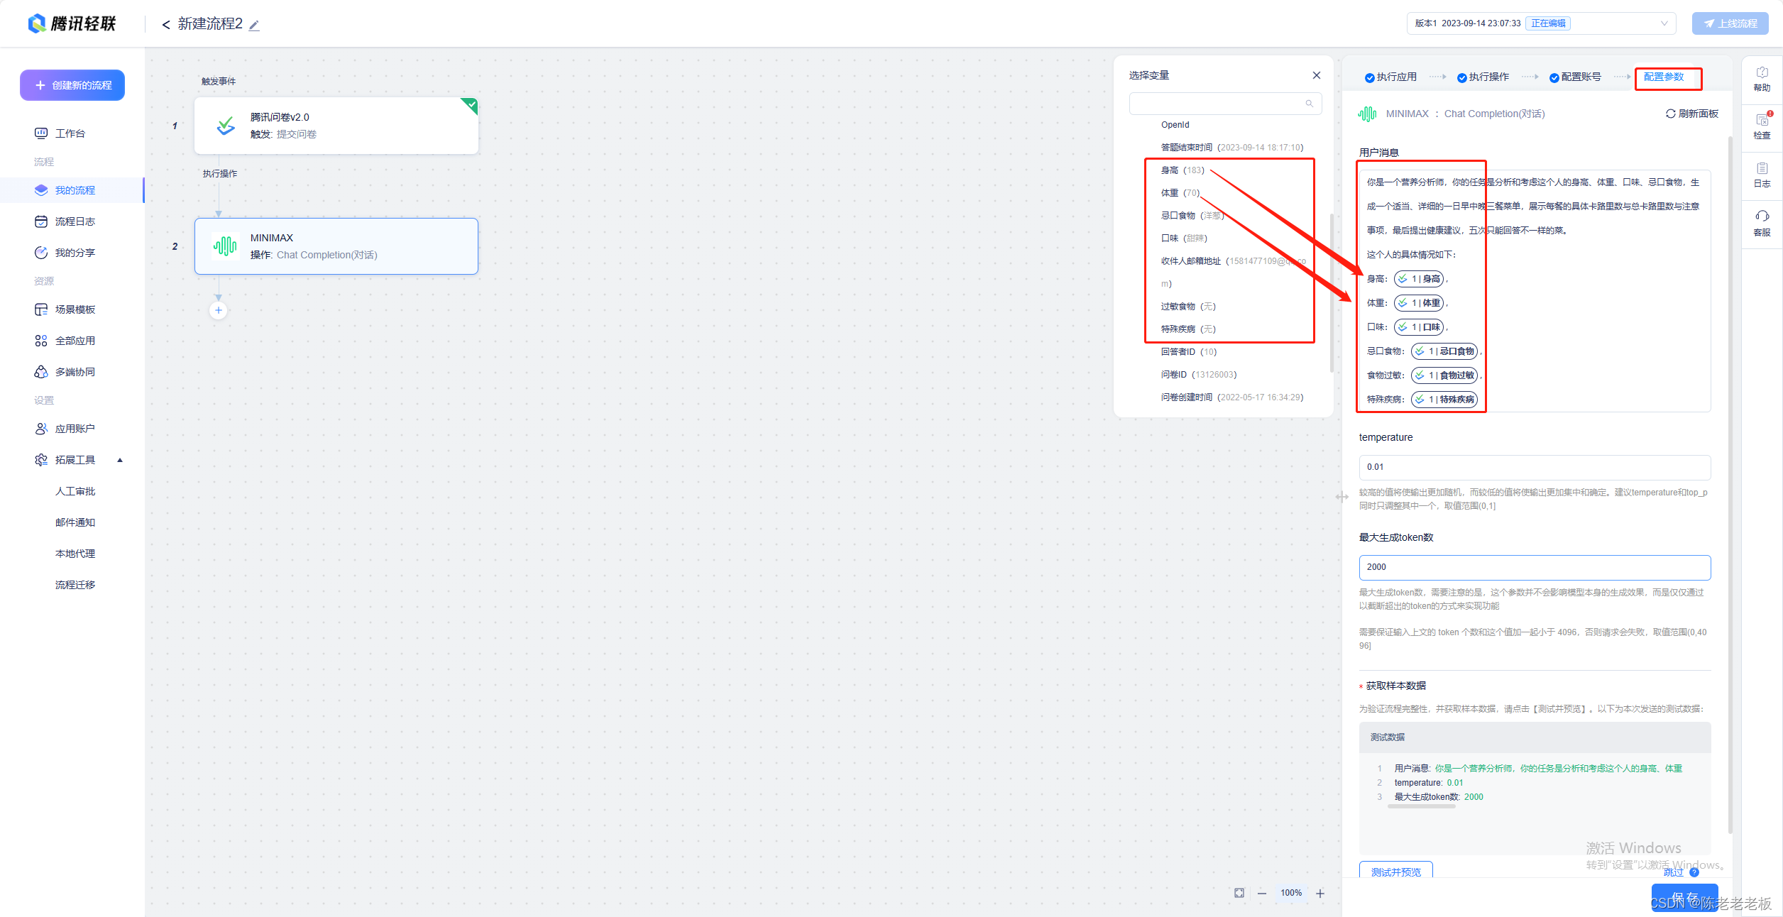The image size is (1783, 917).
Task: Go to the 配置账号 step
Action: pyautogui.click(x=1575, y=77)
